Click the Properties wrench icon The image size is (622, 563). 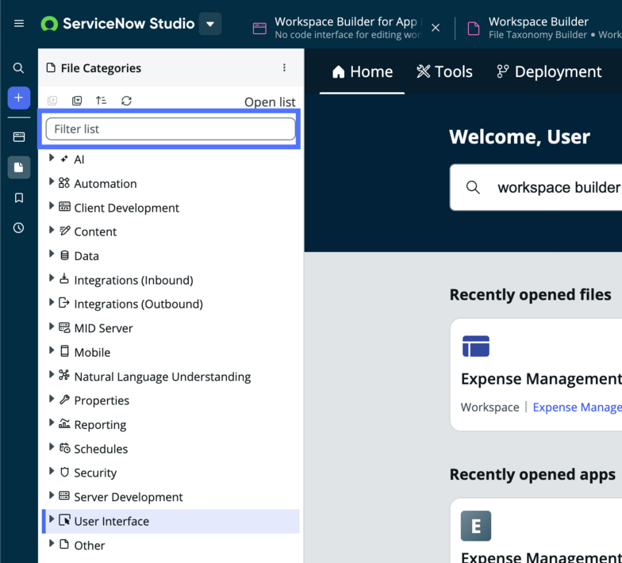coord(64,400)
